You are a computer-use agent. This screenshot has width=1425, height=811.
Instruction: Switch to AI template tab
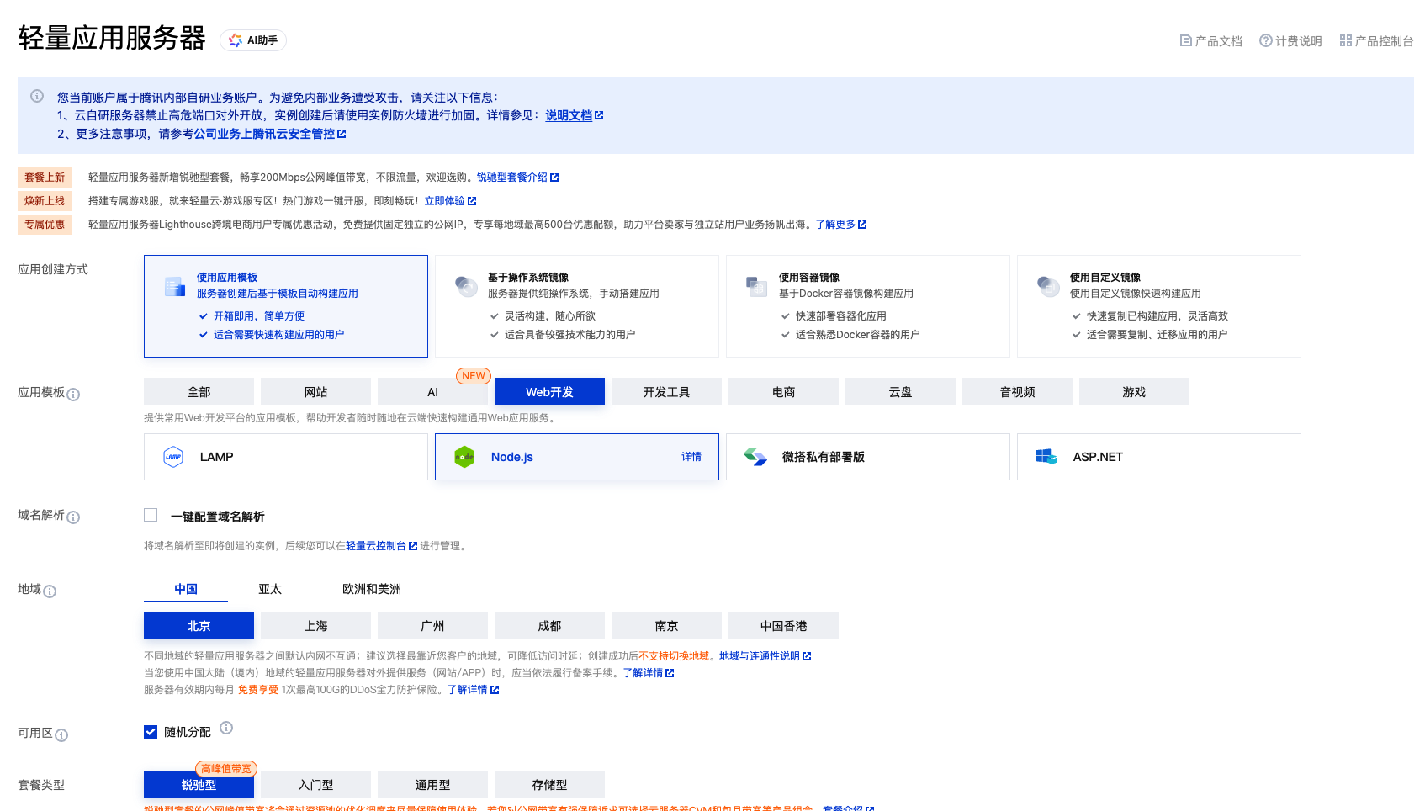click(432, 391)
